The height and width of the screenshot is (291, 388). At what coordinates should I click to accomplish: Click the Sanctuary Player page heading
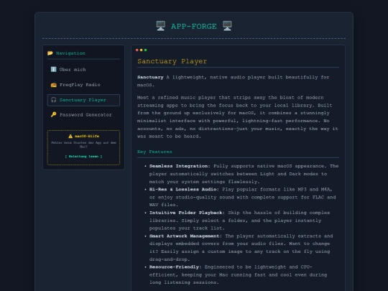coord(172,61)
